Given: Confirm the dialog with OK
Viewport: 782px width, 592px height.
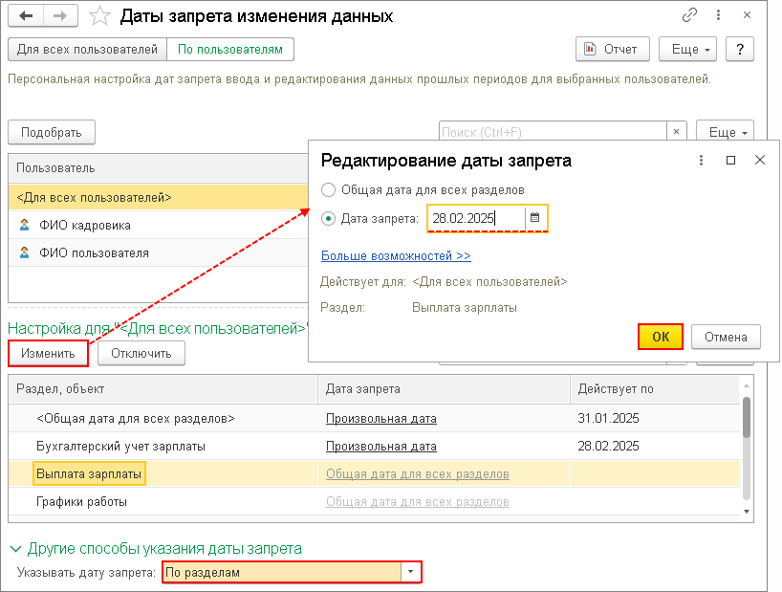Looking at the screenshot, I should point(661,337).
